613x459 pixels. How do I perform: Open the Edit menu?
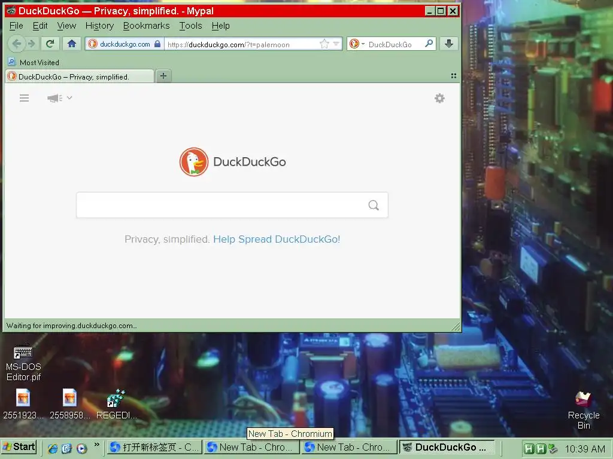[40, 26]
